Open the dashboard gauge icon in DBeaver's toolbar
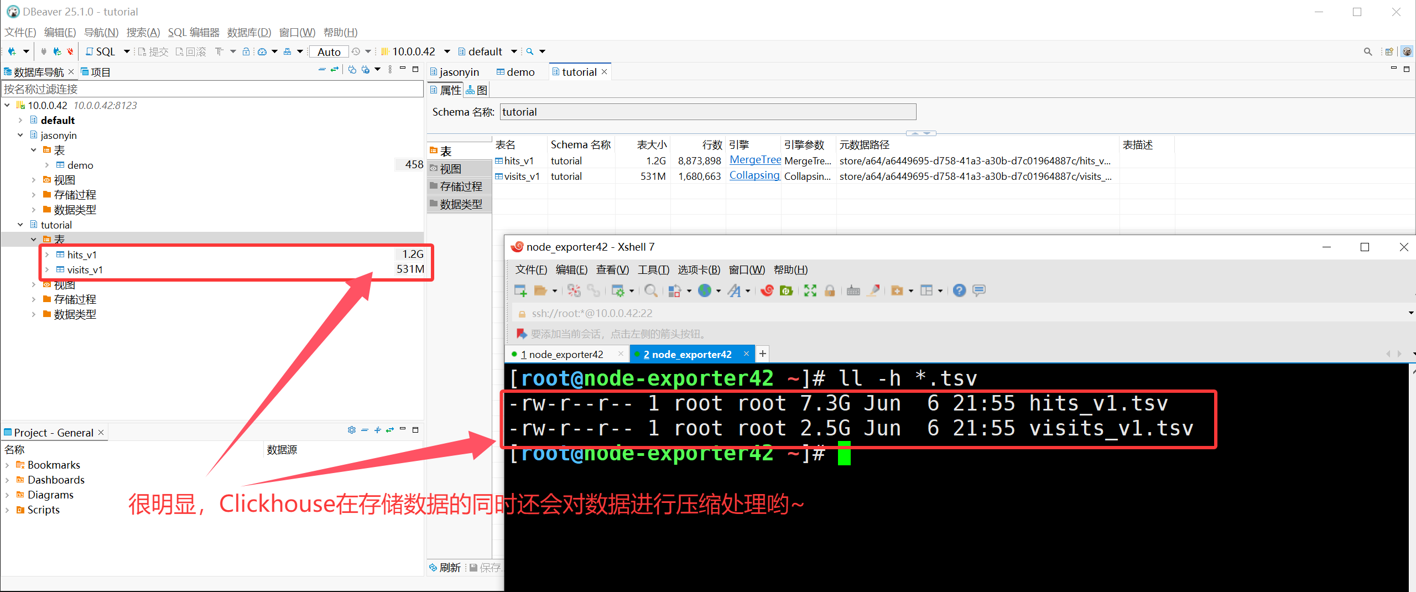This screenshot has height=592, width=1416. pos(262,51)
